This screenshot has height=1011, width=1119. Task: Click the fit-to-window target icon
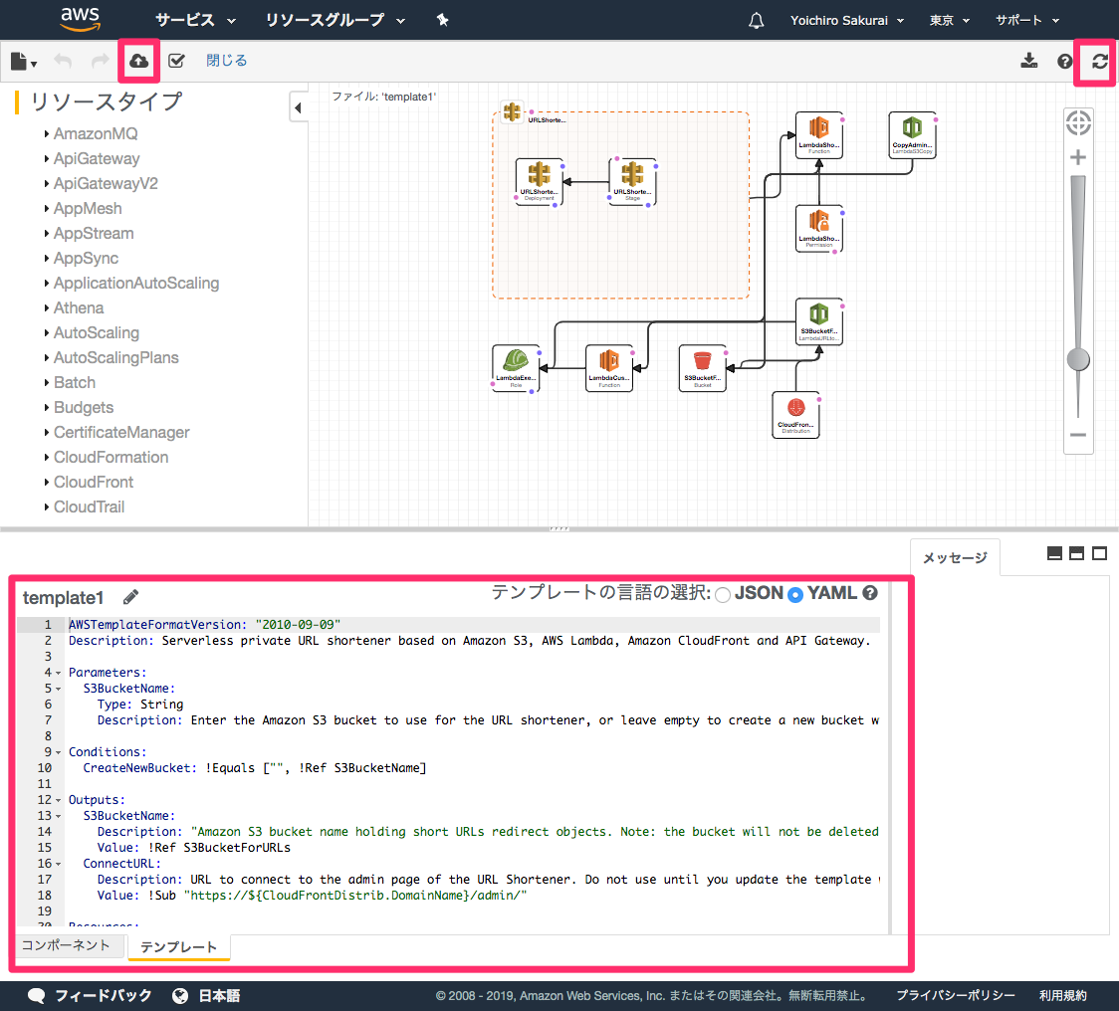[1078, 122]
